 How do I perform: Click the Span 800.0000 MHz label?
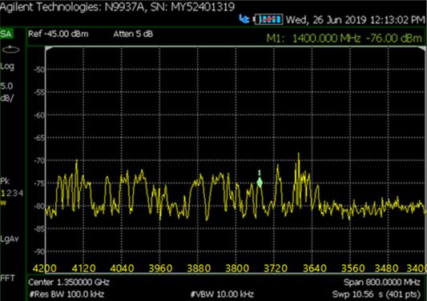click(x=381, y=282)
